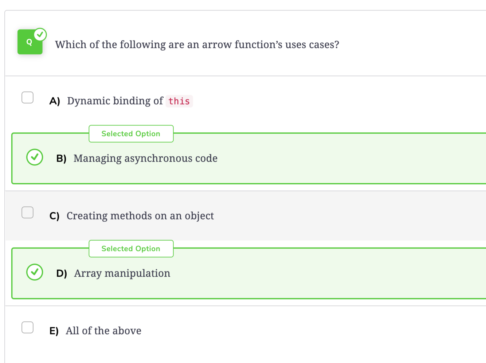Click the checkmark badge on the Q icon
This screenshot has width=486, height=363.
(x=40, y=35)
